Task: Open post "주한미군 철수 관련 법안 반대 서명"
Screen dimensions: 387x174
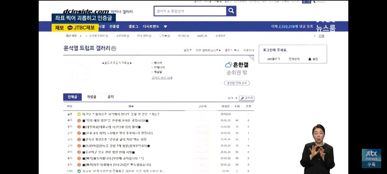Action: click(108, 152)
